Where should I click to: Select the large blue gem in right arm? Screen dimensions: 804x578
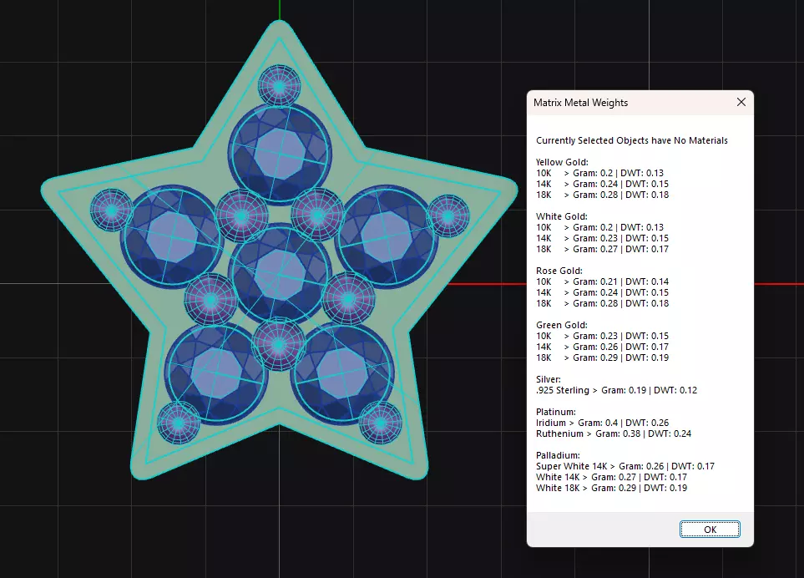click(x=387, y=236)
